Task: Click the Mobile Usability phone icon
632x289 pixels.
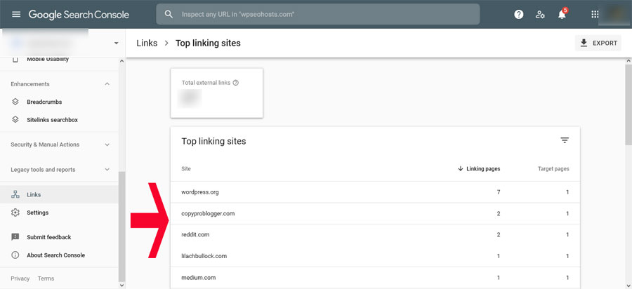Action: coord(15,59)
